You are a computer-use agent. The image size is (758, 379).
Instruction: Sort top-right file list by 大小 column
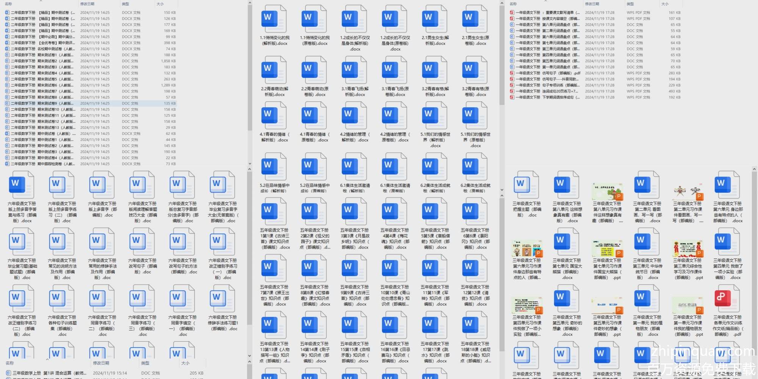(665, 4)
